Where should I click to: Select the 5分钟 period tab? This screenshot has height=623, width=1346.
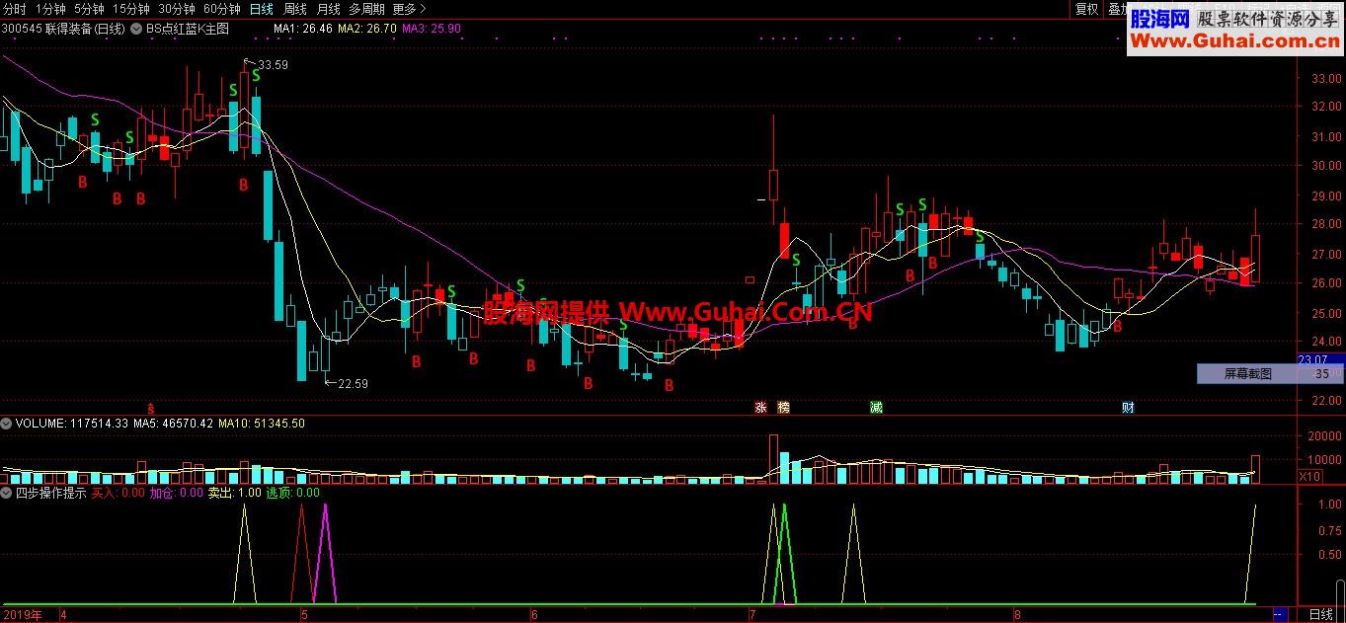coord(89,9)
